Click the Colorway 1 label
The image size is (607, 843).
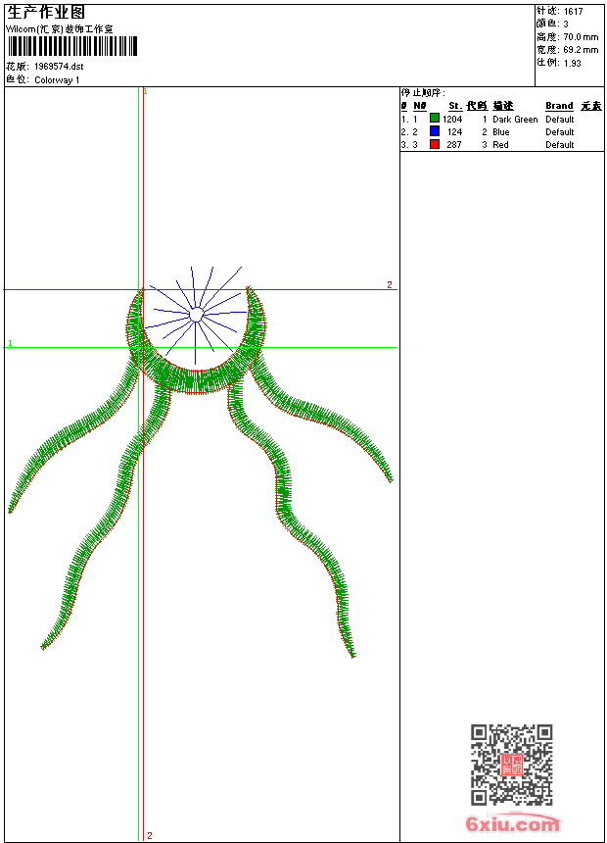pos(58,80)
